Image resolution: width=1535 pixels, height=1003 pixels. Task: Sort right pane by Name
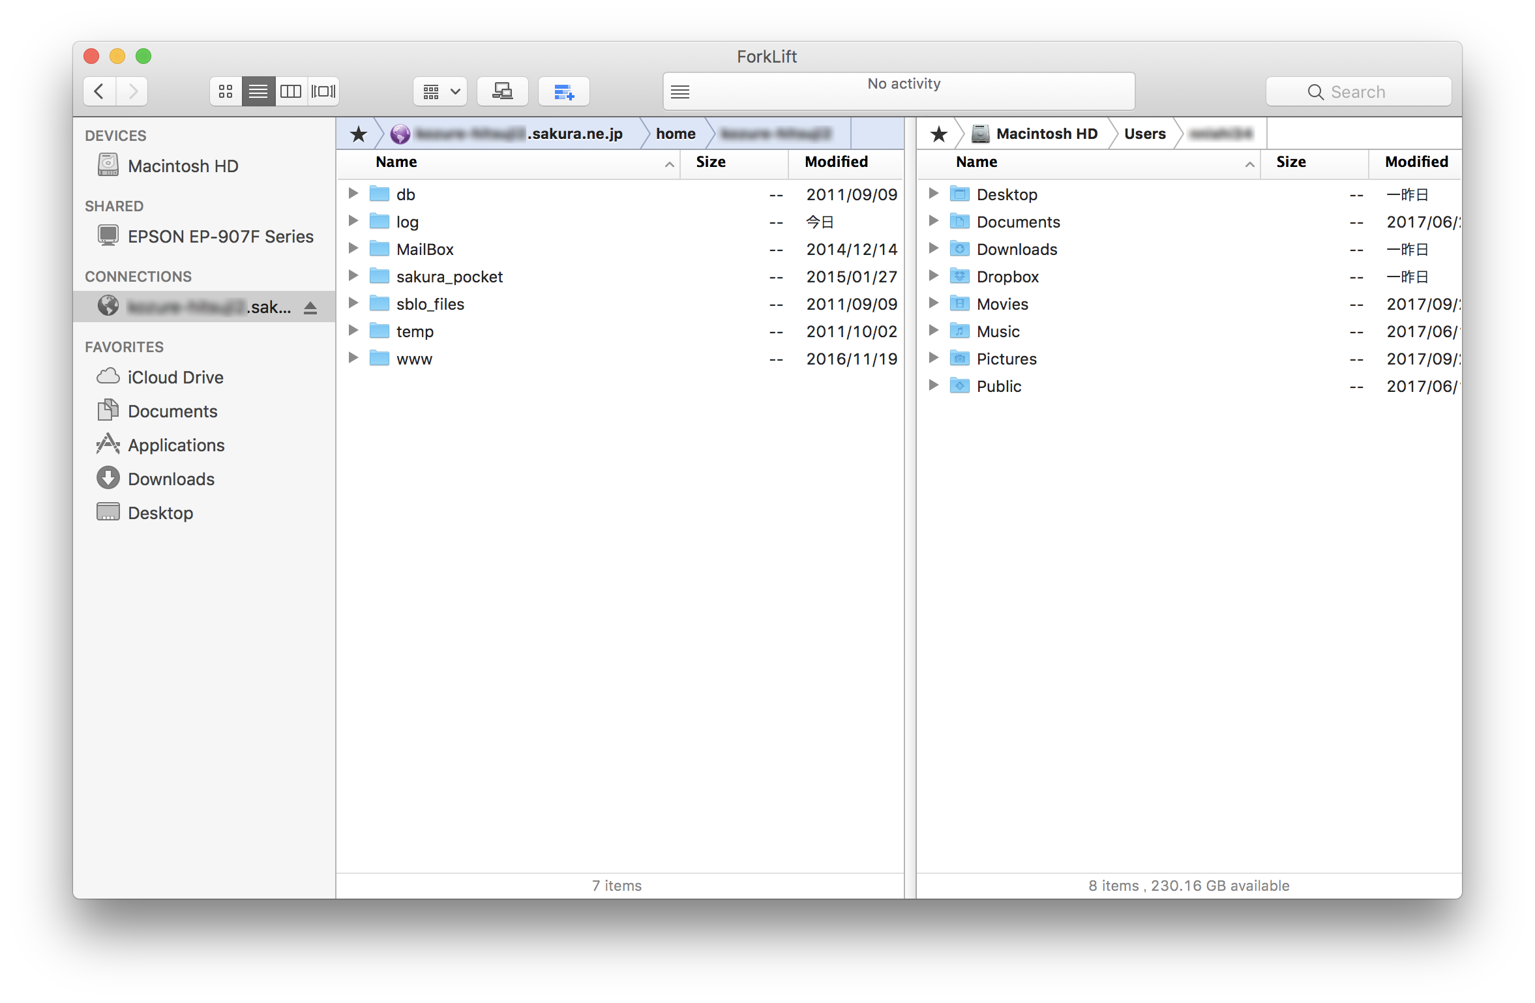click(1089, 162)
